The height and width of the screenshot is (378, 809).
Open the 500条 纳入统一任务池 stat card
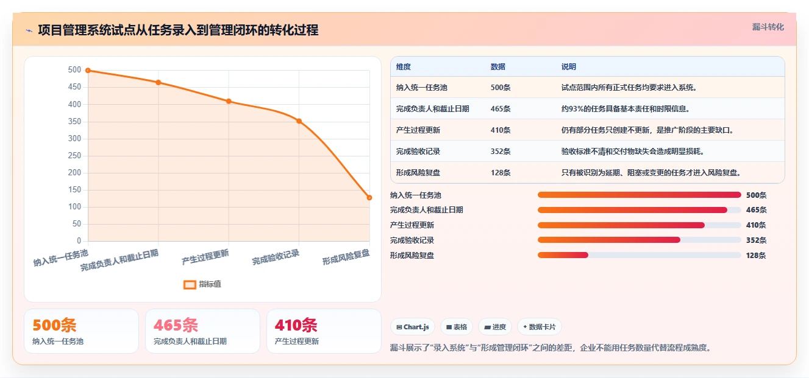click(x=81, y=331)
